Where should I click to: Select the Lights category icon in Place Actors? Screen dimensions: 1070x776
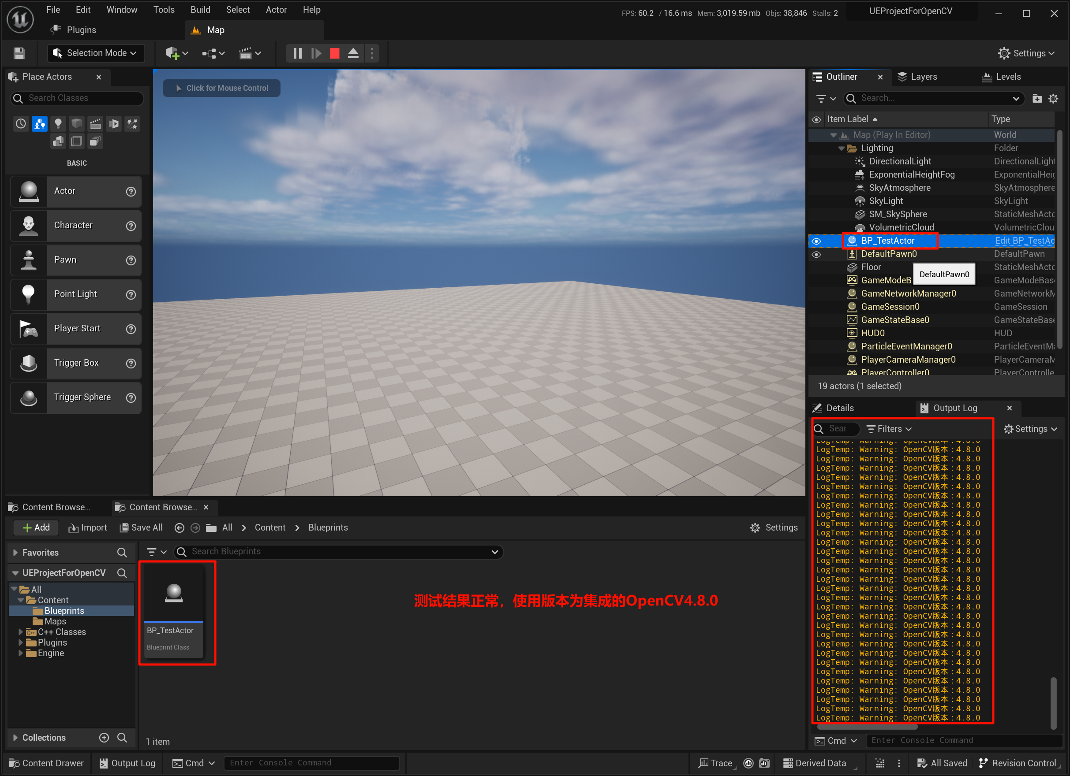coord(58,123)
